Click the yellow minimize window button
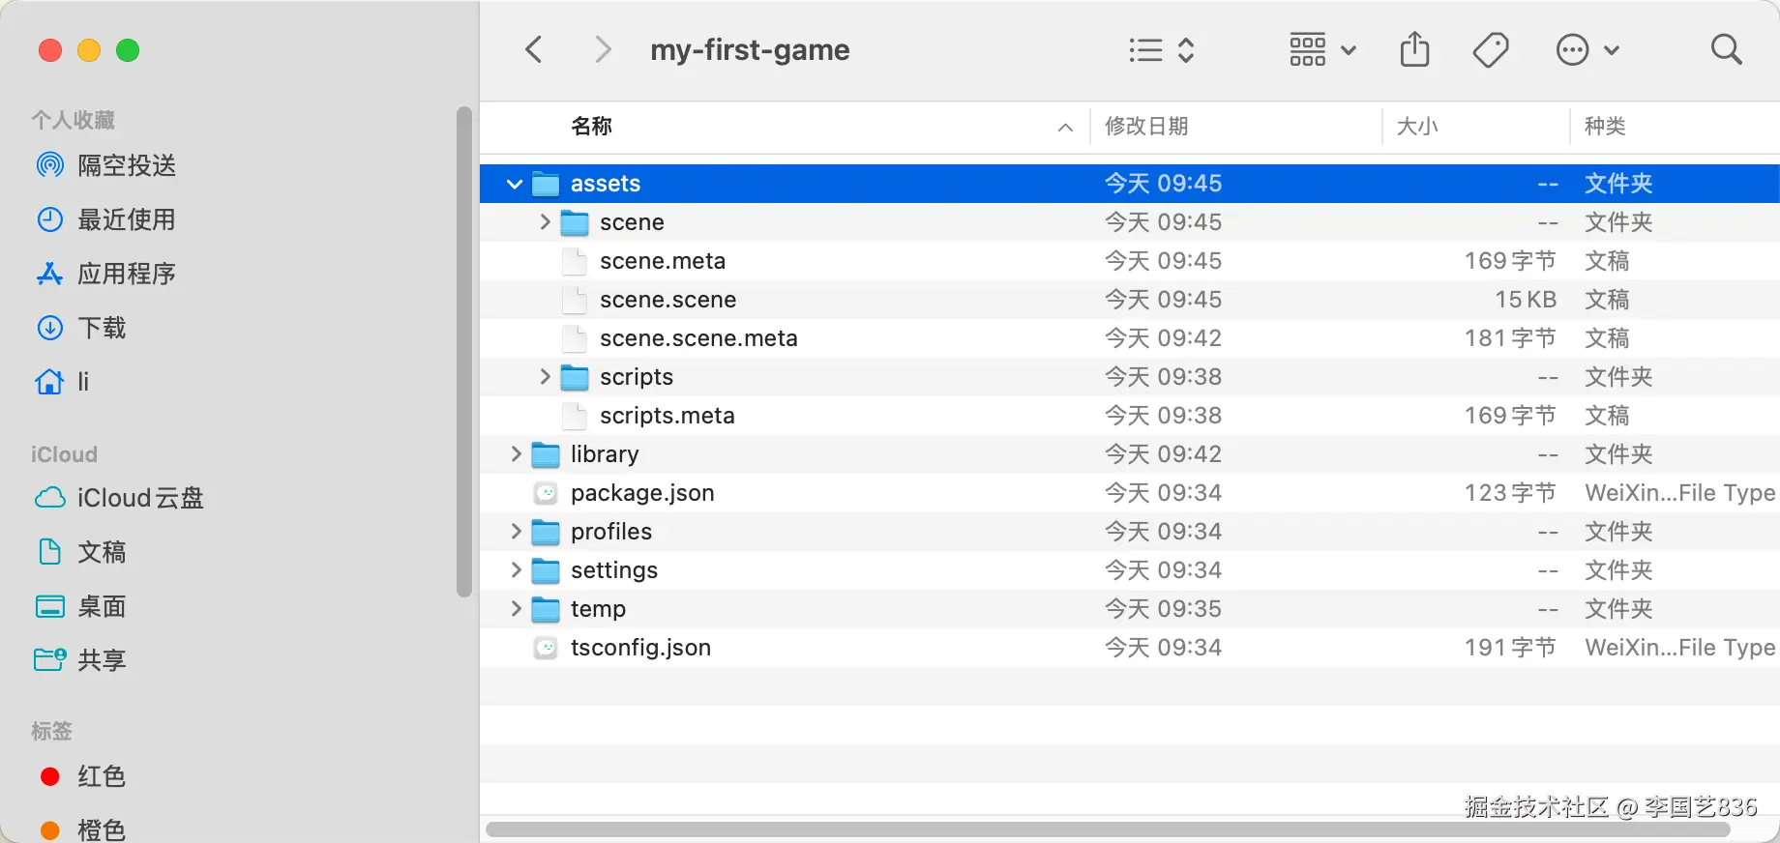Image resolution: width=1780 pixels, height=843 pixels. tap(89, 50)
